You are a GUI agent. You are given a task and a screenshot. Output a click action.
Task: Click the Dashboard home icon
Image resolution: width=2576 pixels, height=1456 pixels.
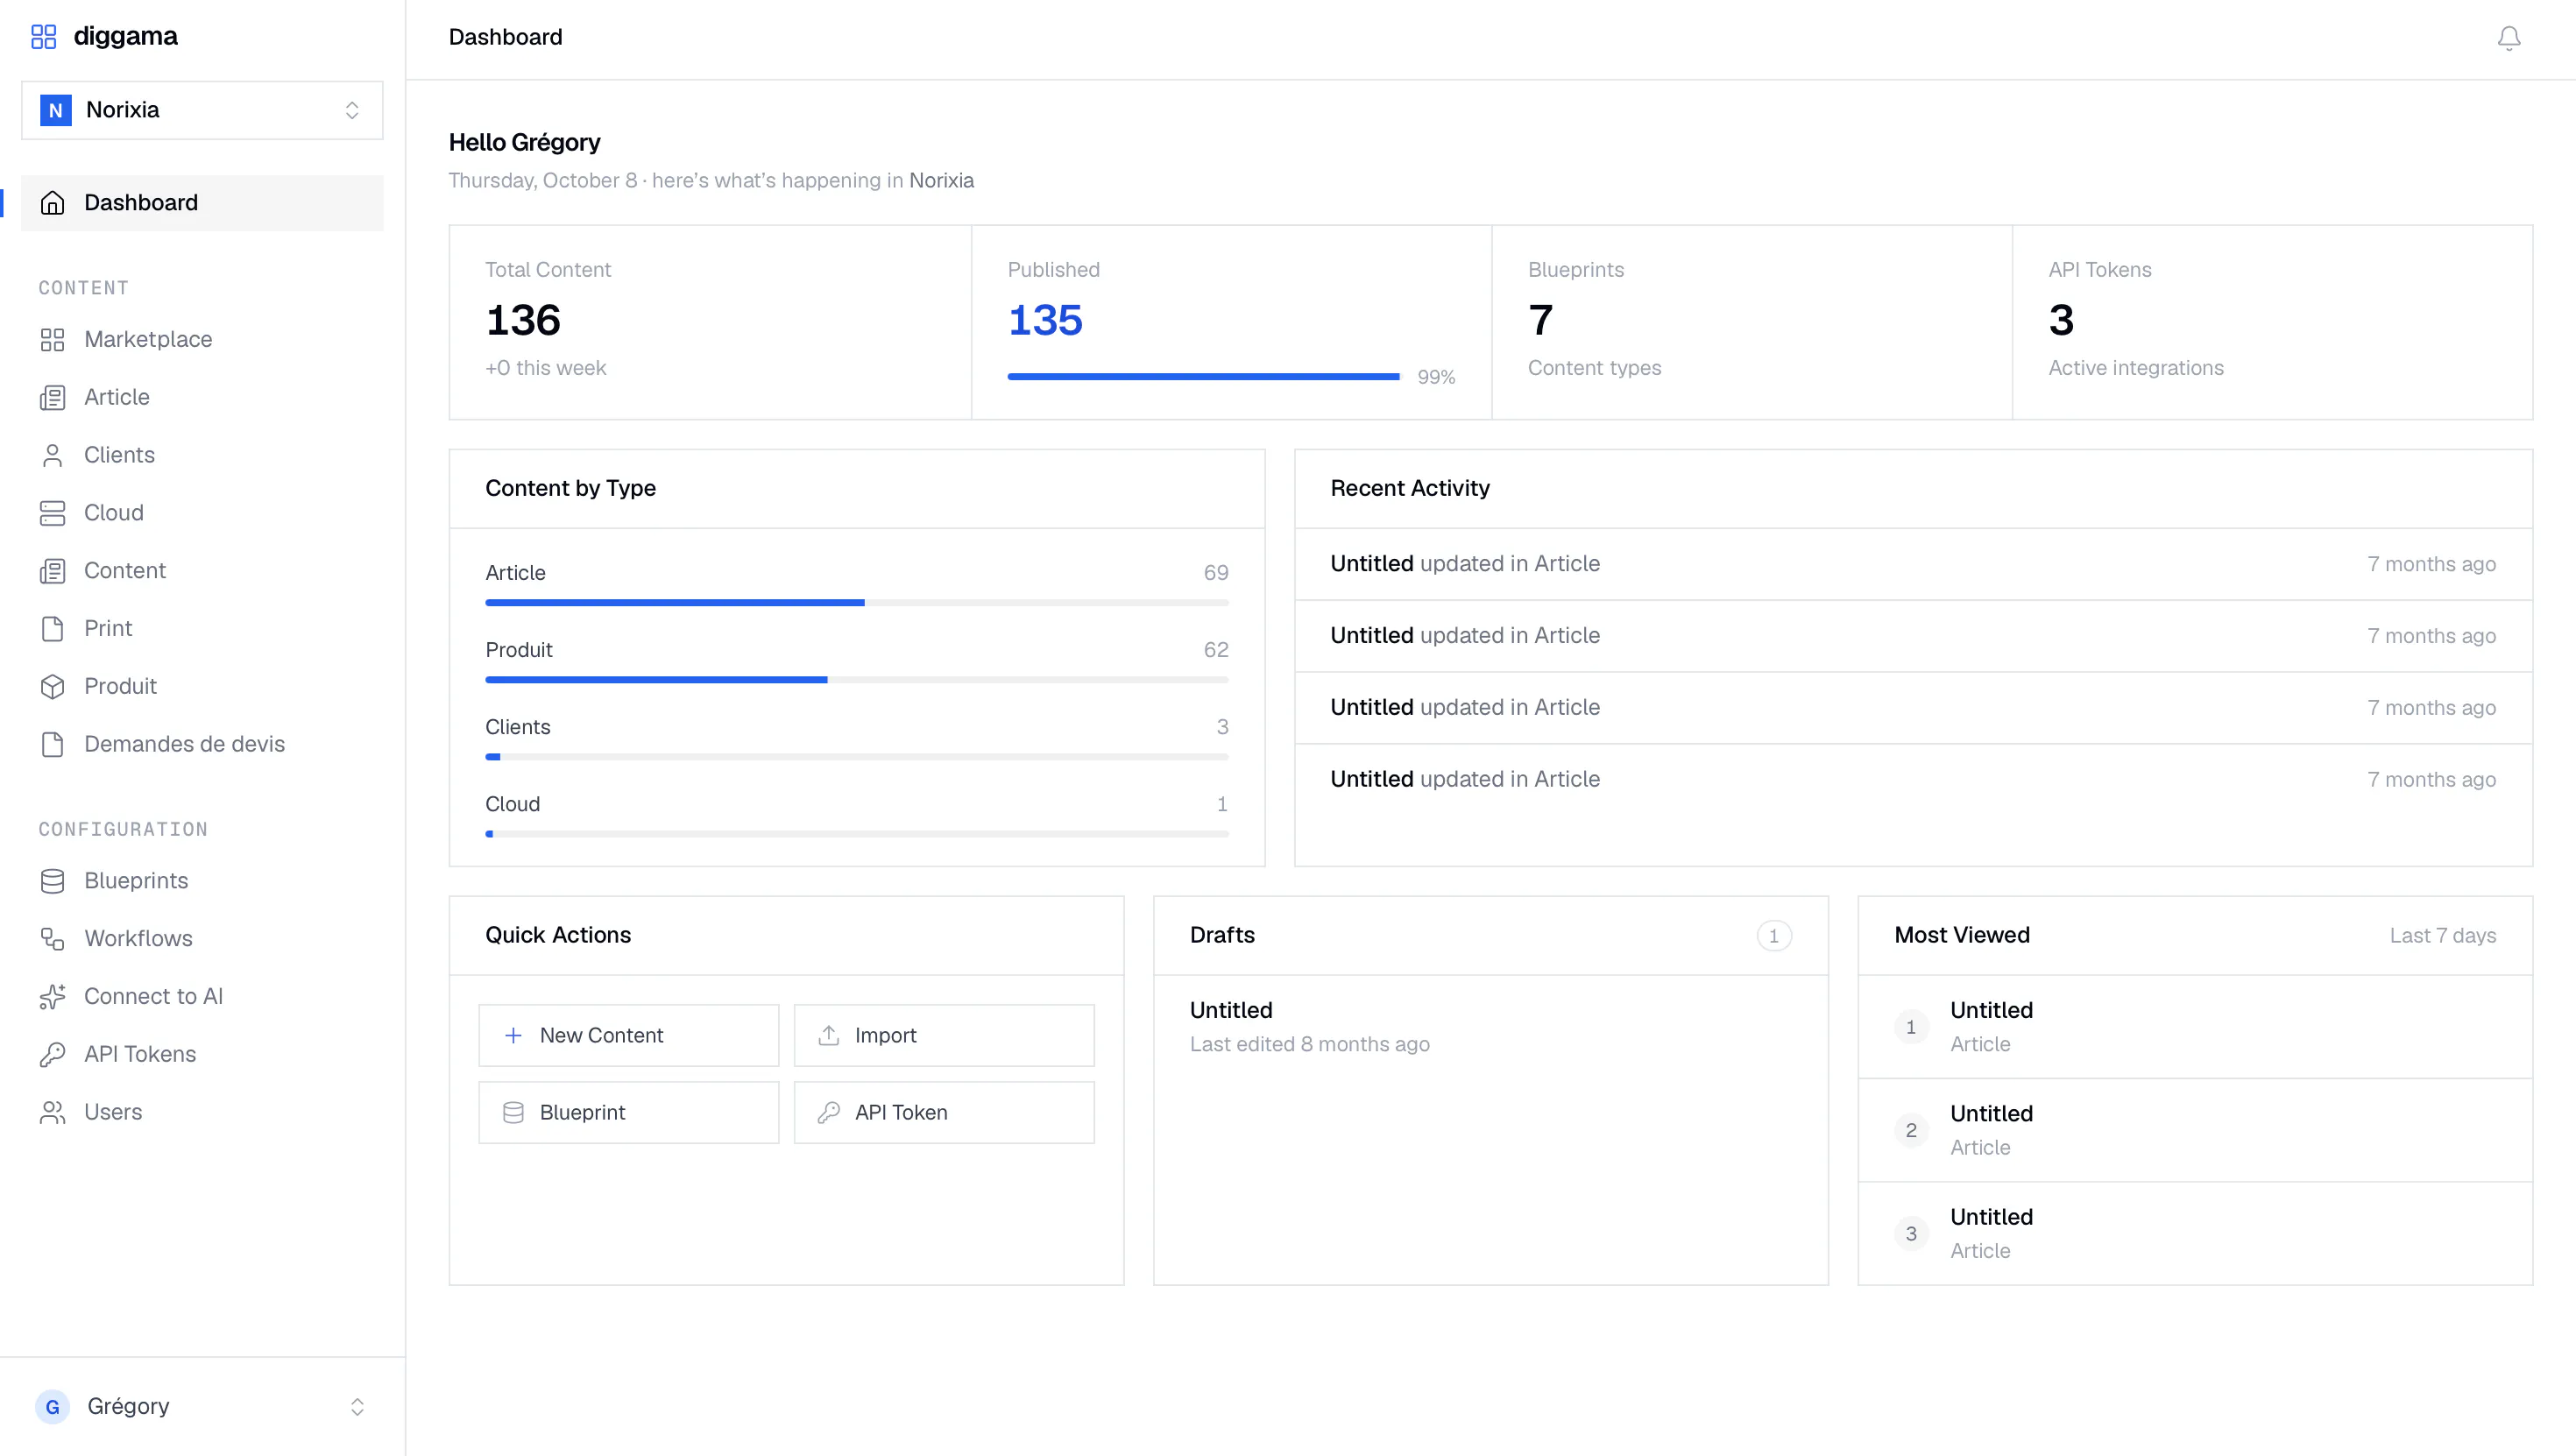(x=52, y=203)
